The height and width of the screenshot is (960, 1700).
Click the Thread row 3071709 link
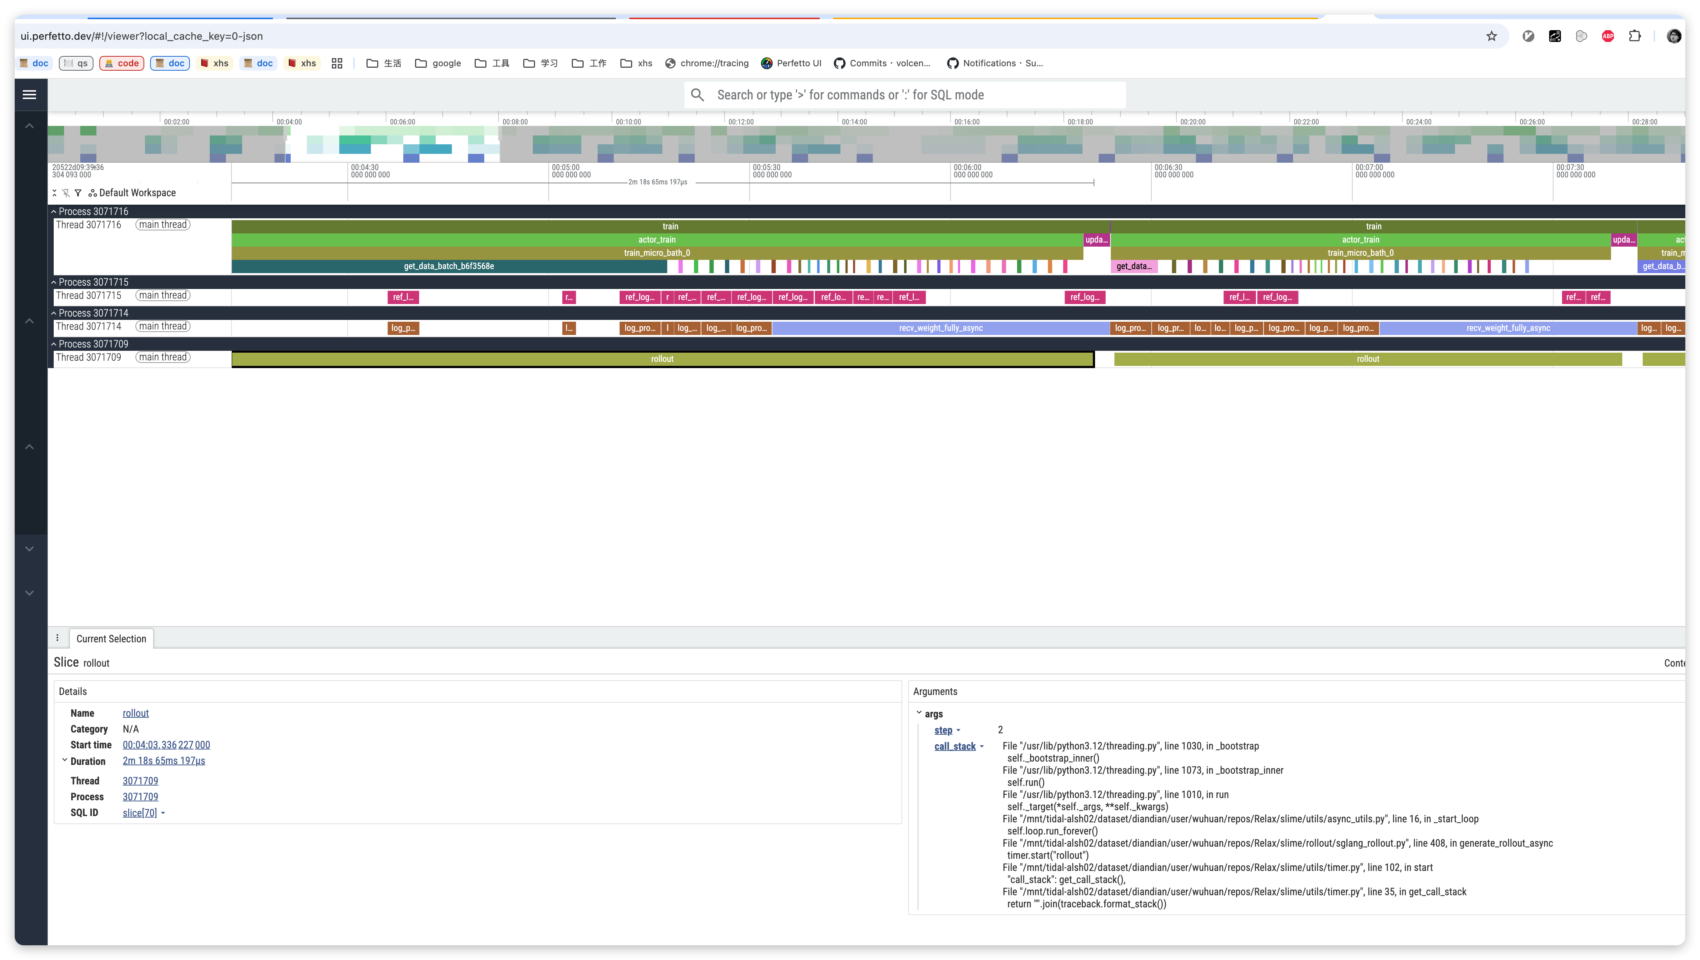click(141, 781)
